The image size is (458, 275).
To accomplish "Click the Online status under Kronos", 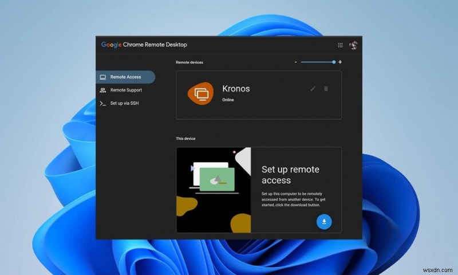I will (228, 100).
